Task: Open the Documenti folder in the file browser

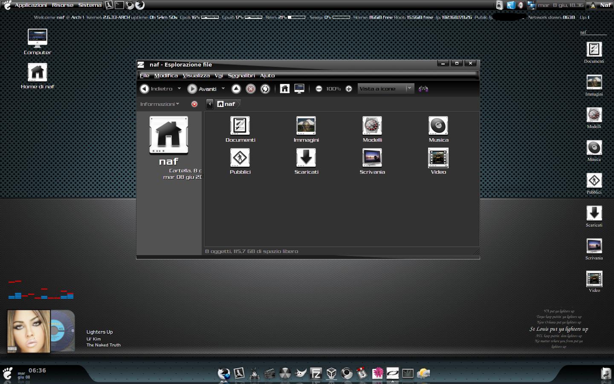Action: click(x=240, y=129)
